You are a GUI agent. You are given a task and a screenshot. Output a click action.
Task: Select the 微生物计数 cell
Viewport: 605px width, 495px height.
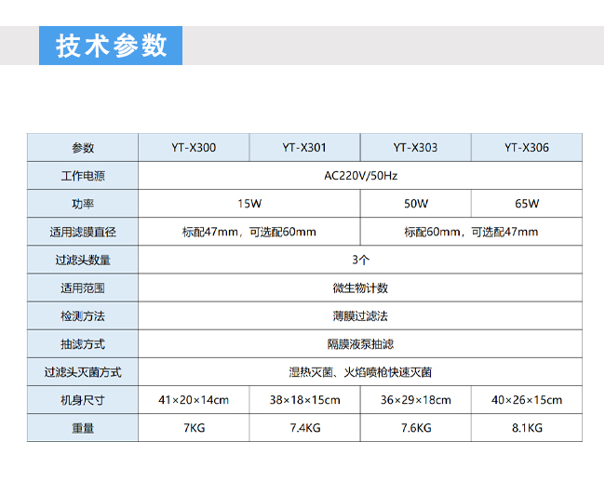tap(360, 288)
